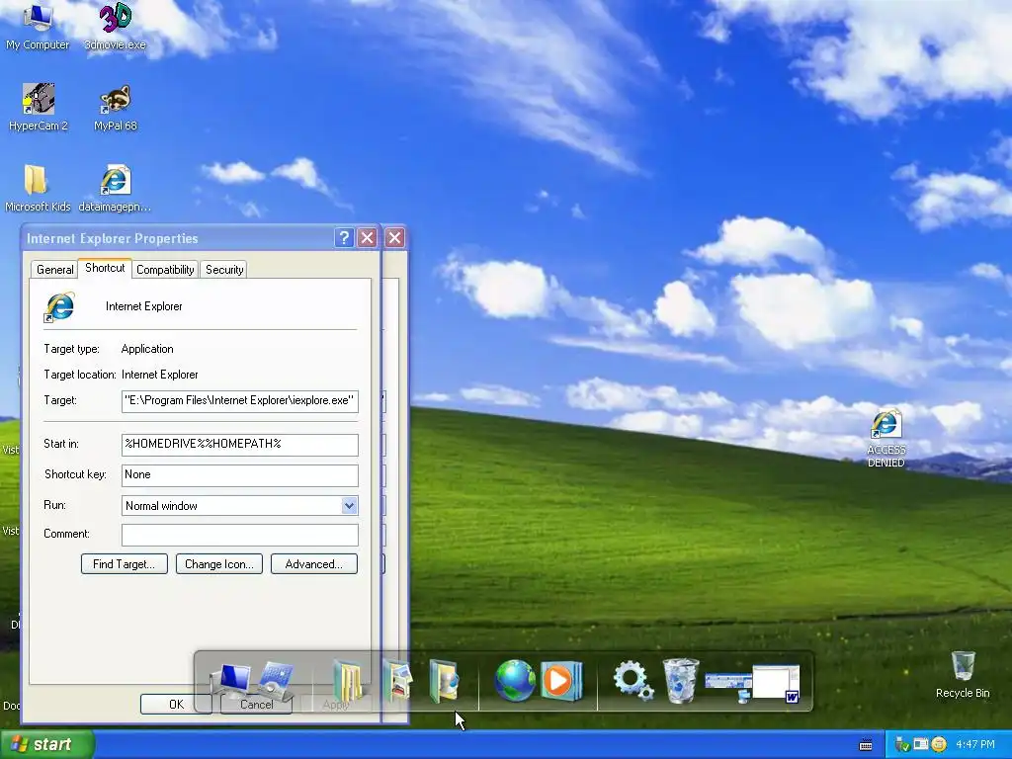
Task: Open the gears settings icon in the dock
Action: click(x=632, y=680)
